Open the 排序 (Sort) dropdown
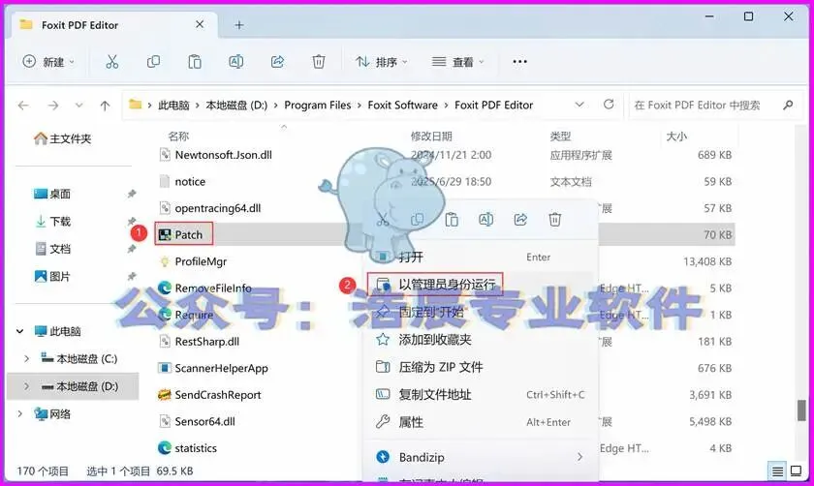Viewport: 814px width, 486px height. (382, 62)
